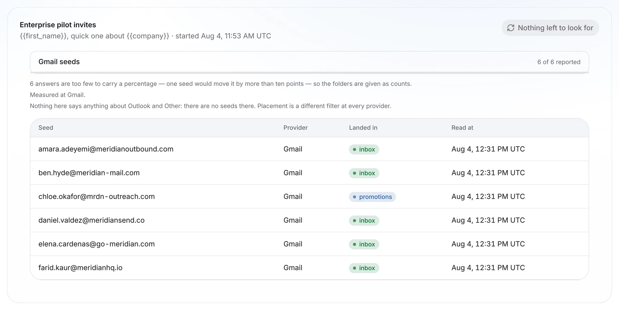This screenshot has height=310, width=619.
Task: Click the read time in daniel.valdez's row
Action: click(x=488, y=220)
